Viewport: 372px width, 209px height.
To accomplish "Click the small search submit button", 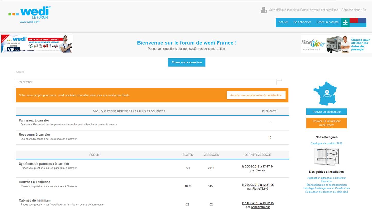I will pos(279,80).
